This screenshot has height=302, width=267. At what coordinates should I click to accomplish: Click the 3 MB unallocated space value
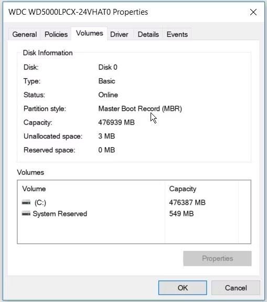click(x=106, y=136)
